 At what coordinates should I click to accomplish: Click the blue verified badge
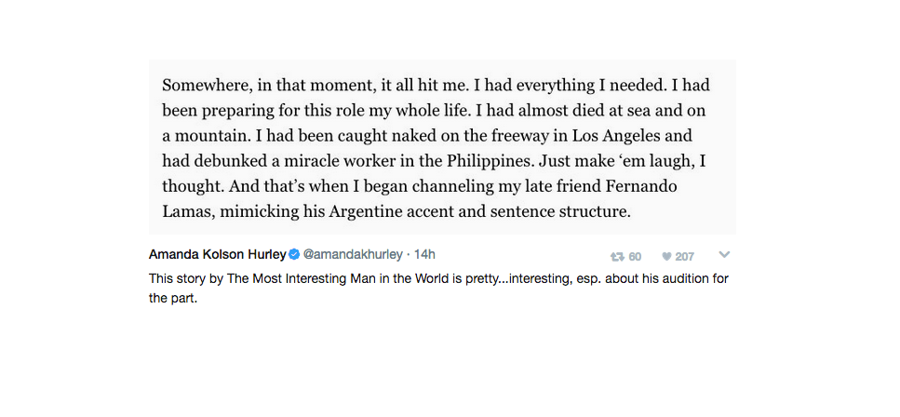(x=294, y=254)
